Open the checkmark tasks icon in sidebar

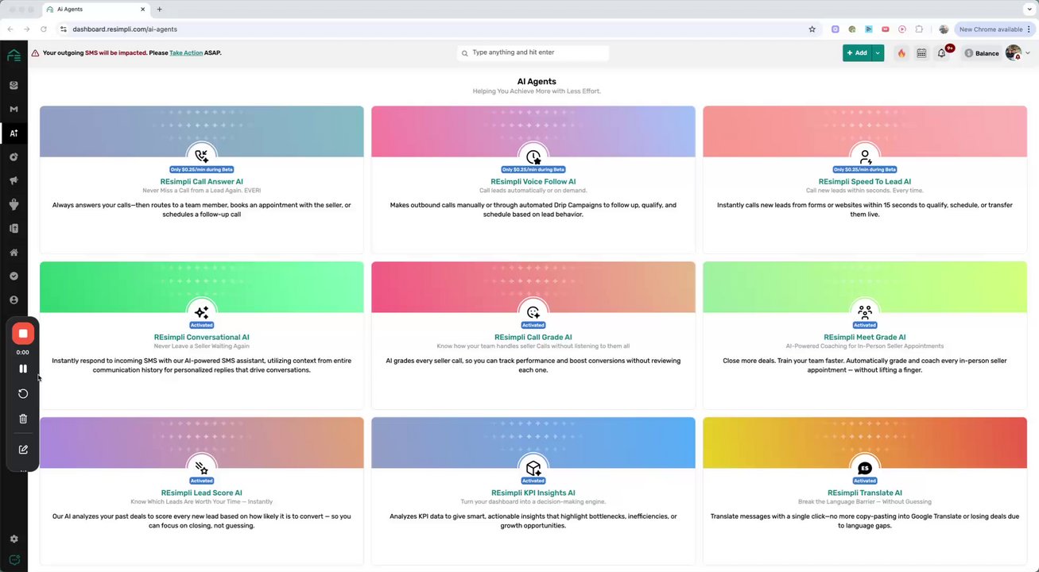point(14,276)
